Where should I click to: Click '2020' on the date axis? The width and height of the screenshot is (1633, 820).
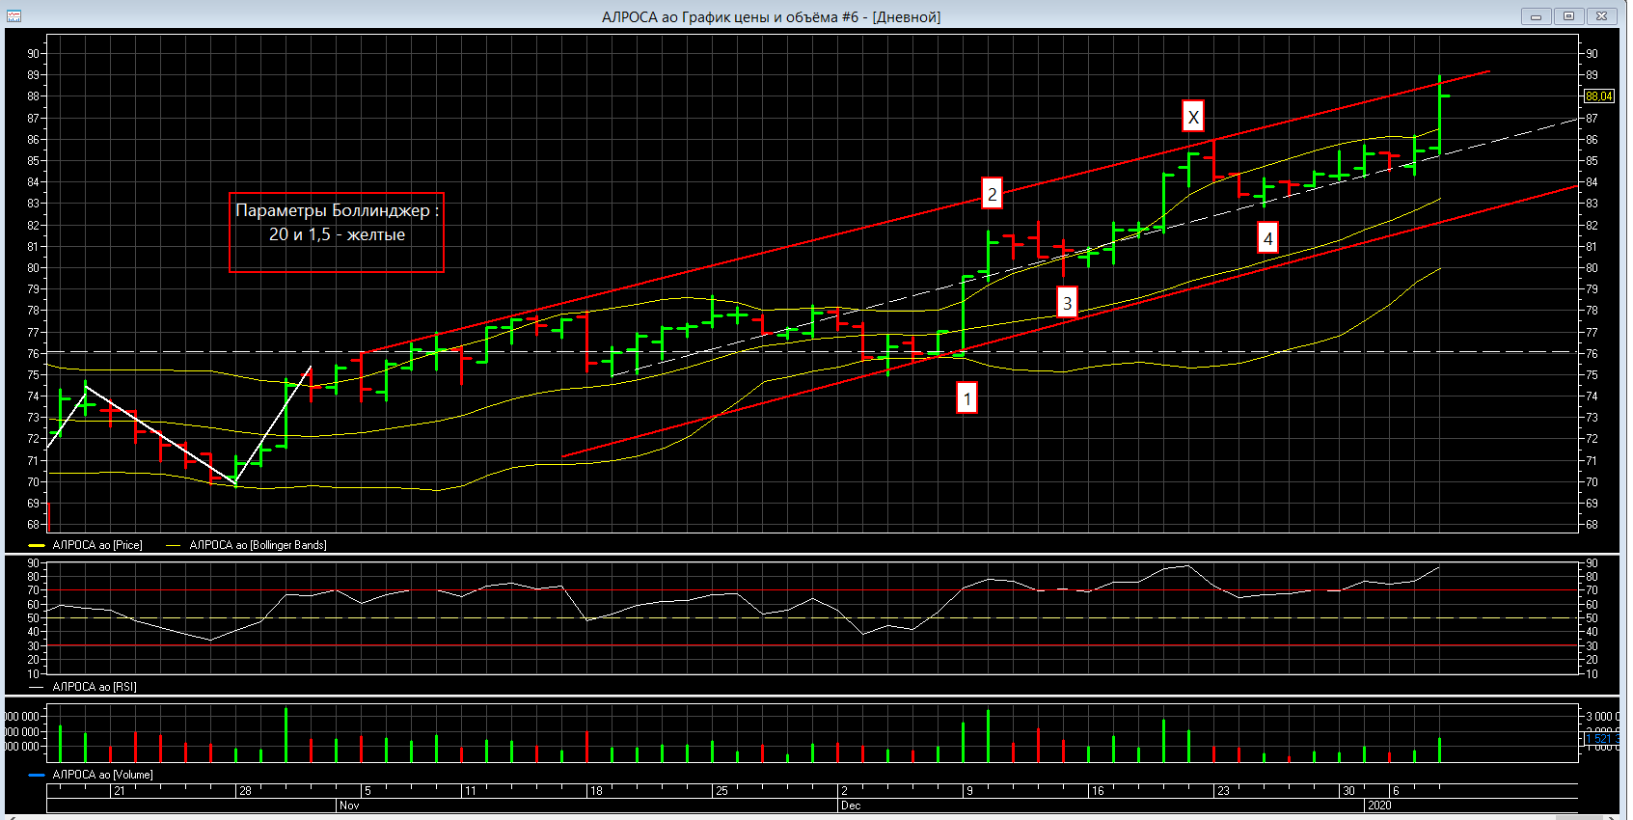[x=1379, y=806]
